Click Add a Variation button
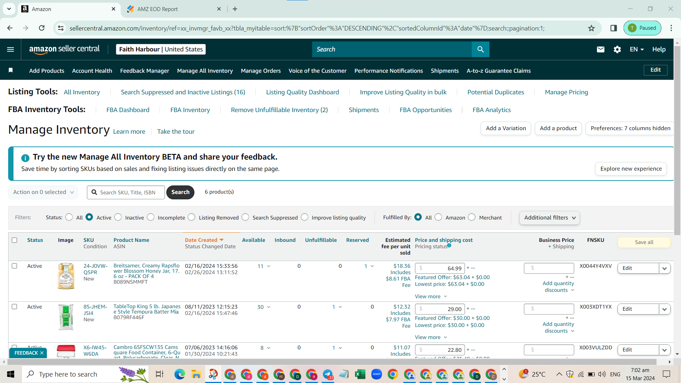The height and width of the screenshot is (383, 681). pos(506,128)
